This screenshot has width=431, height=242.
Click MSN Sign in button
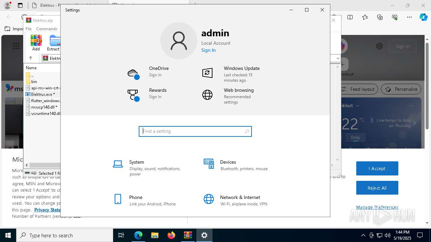(x=403, y=46)
